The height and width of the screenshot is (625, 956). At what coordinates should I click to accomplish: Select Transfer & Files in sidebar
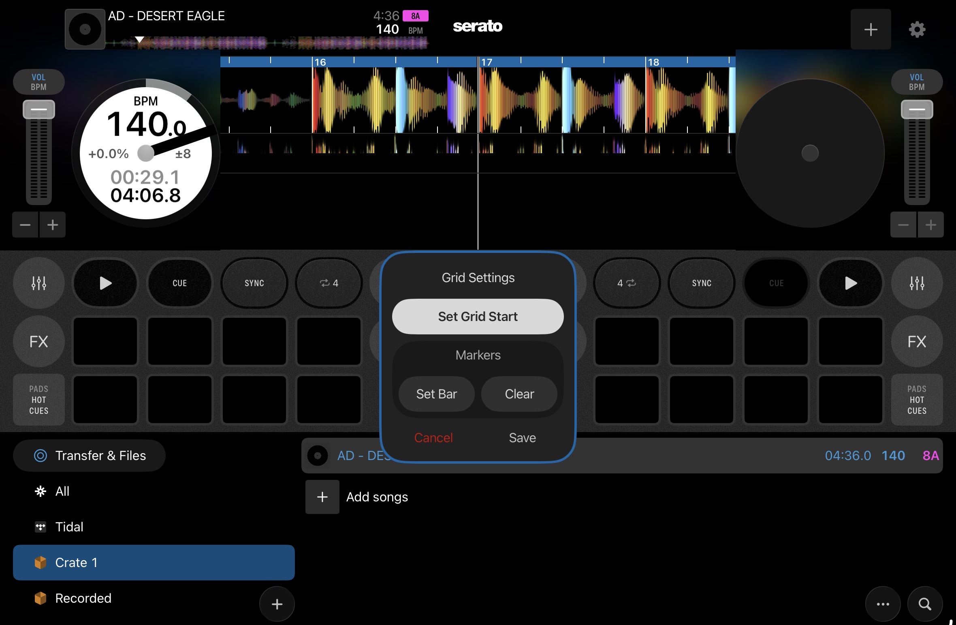[89, 456]
